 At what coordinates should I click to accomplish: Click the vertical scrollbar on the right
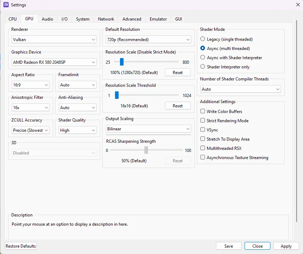click(x=297, y=121)
